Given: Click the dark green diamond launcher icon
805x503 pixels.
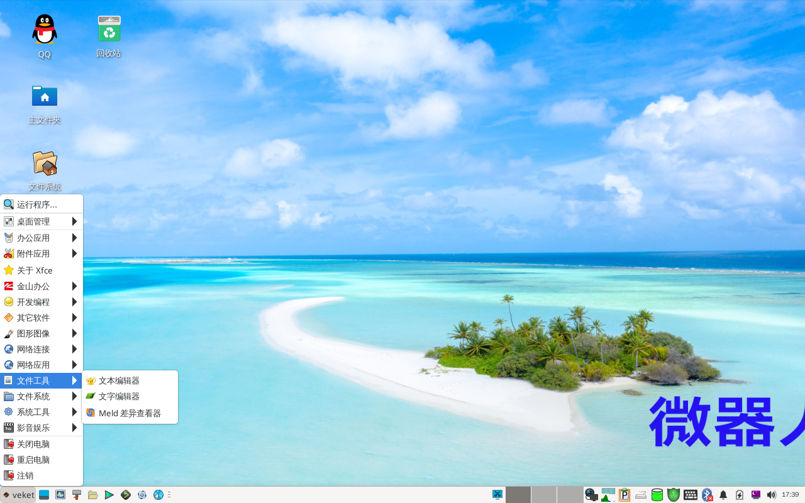Looking at the screenshot, I should pos(126,495).
